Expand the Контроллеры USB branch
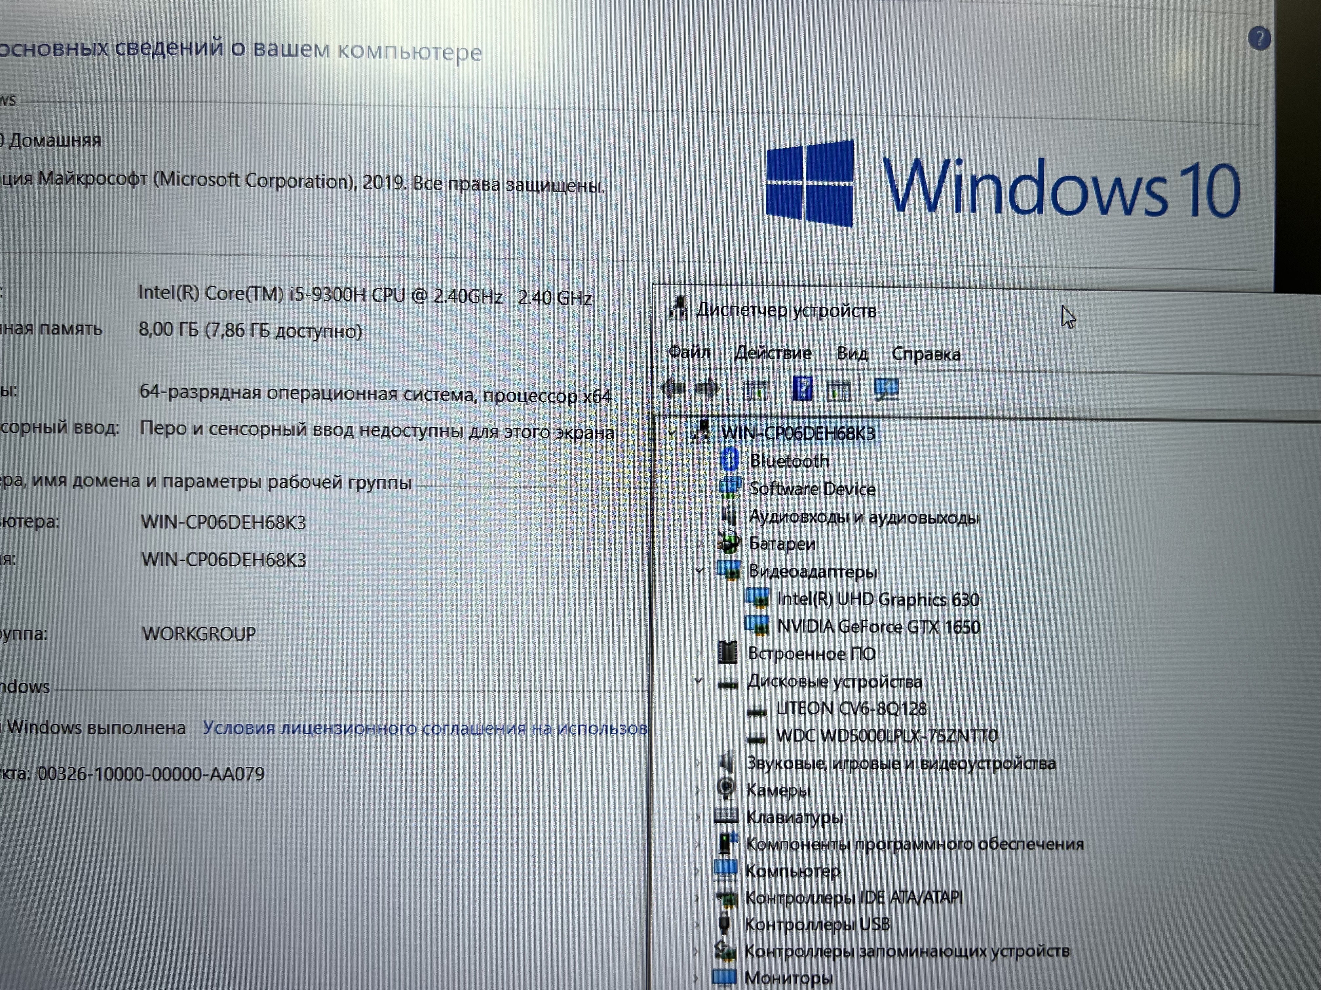1321x990 pixels. (x=696, y=924)
